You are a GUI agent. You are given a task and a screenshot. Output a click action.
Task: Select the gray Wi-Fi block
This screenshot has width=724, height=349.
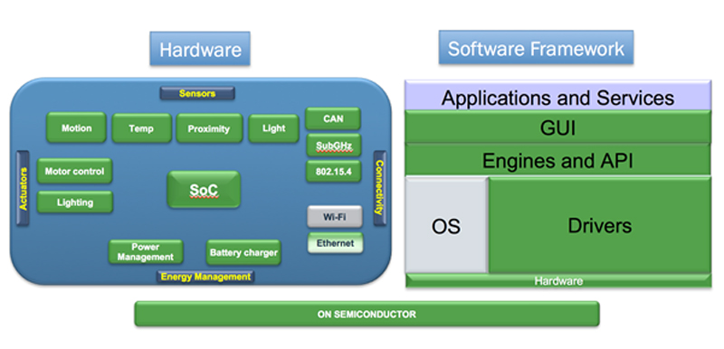335,217
